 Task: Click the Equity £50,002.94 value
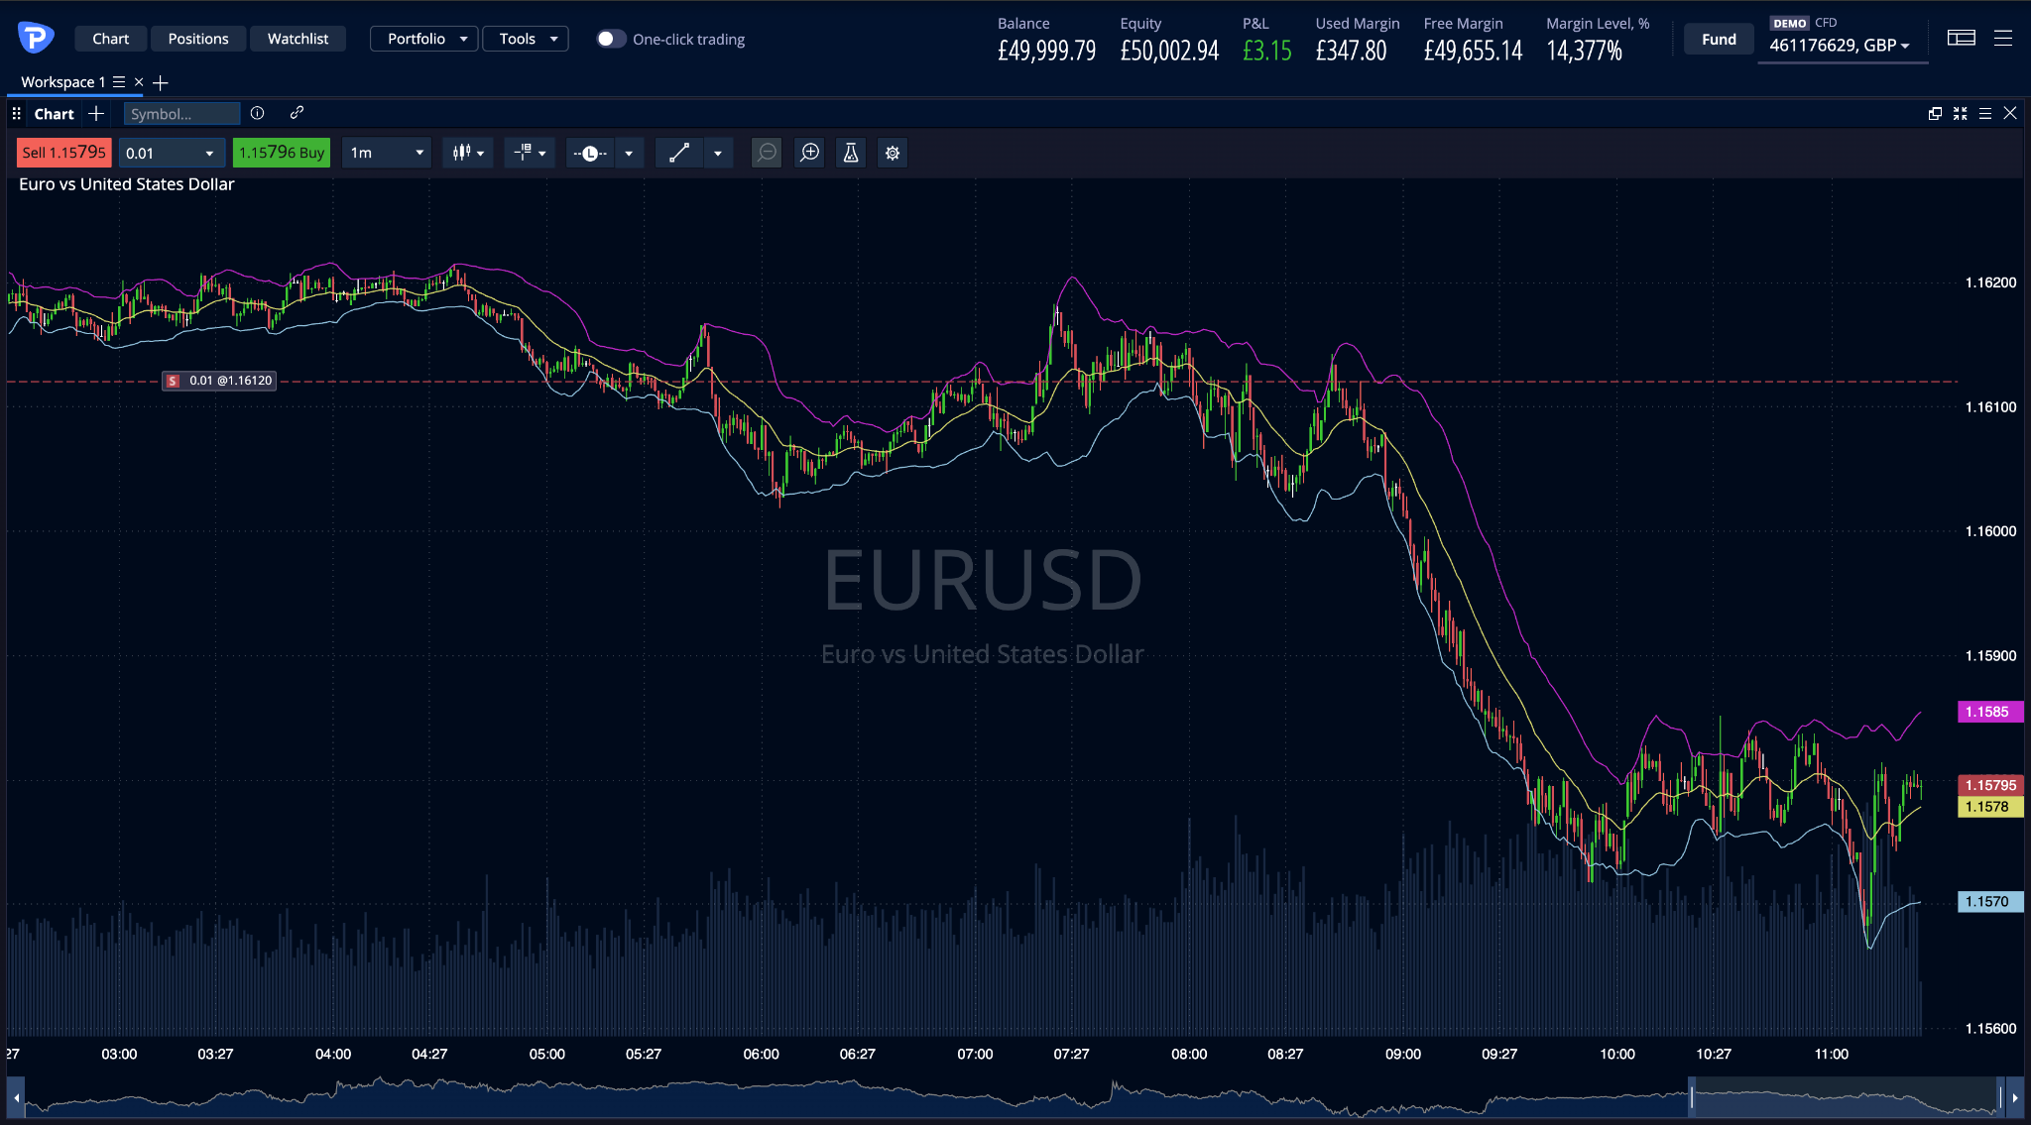pyautogui.click(x=1169, y=51)
